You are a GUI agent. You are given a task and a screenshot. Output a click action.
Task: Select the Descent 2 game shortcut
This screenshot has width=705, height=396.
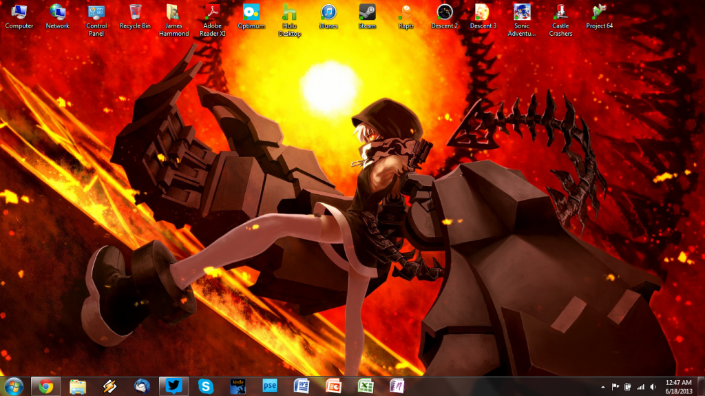tap(444, 17)
